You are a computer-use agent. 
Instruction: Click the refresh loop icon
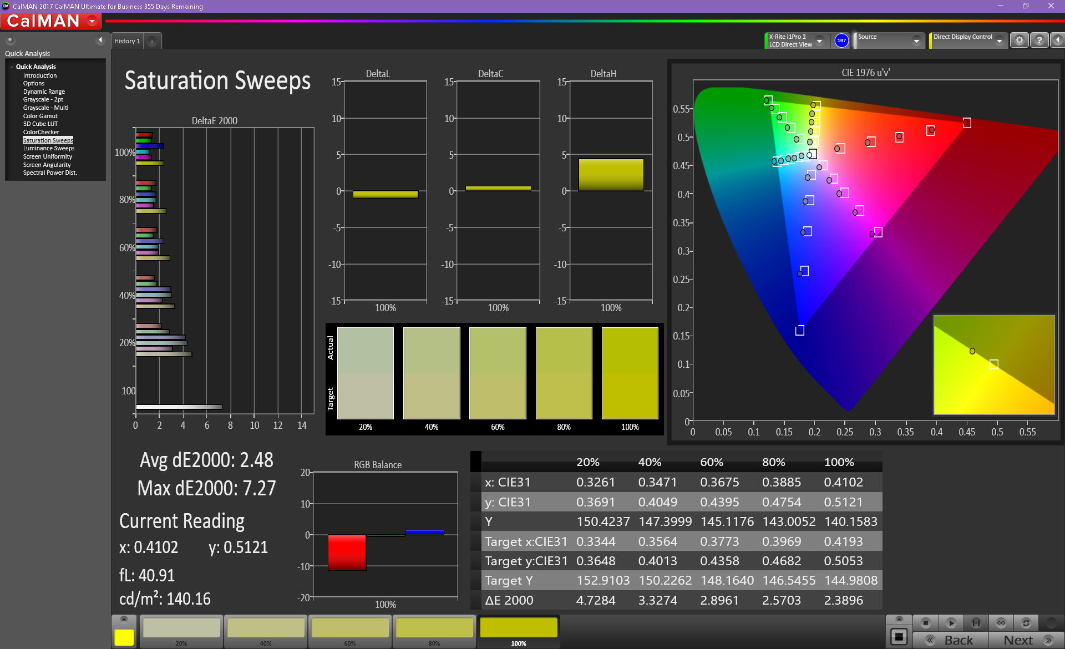1026,622
